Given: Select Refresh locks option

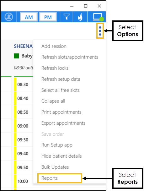Looking at the screenshot, I should coord(55,68).
